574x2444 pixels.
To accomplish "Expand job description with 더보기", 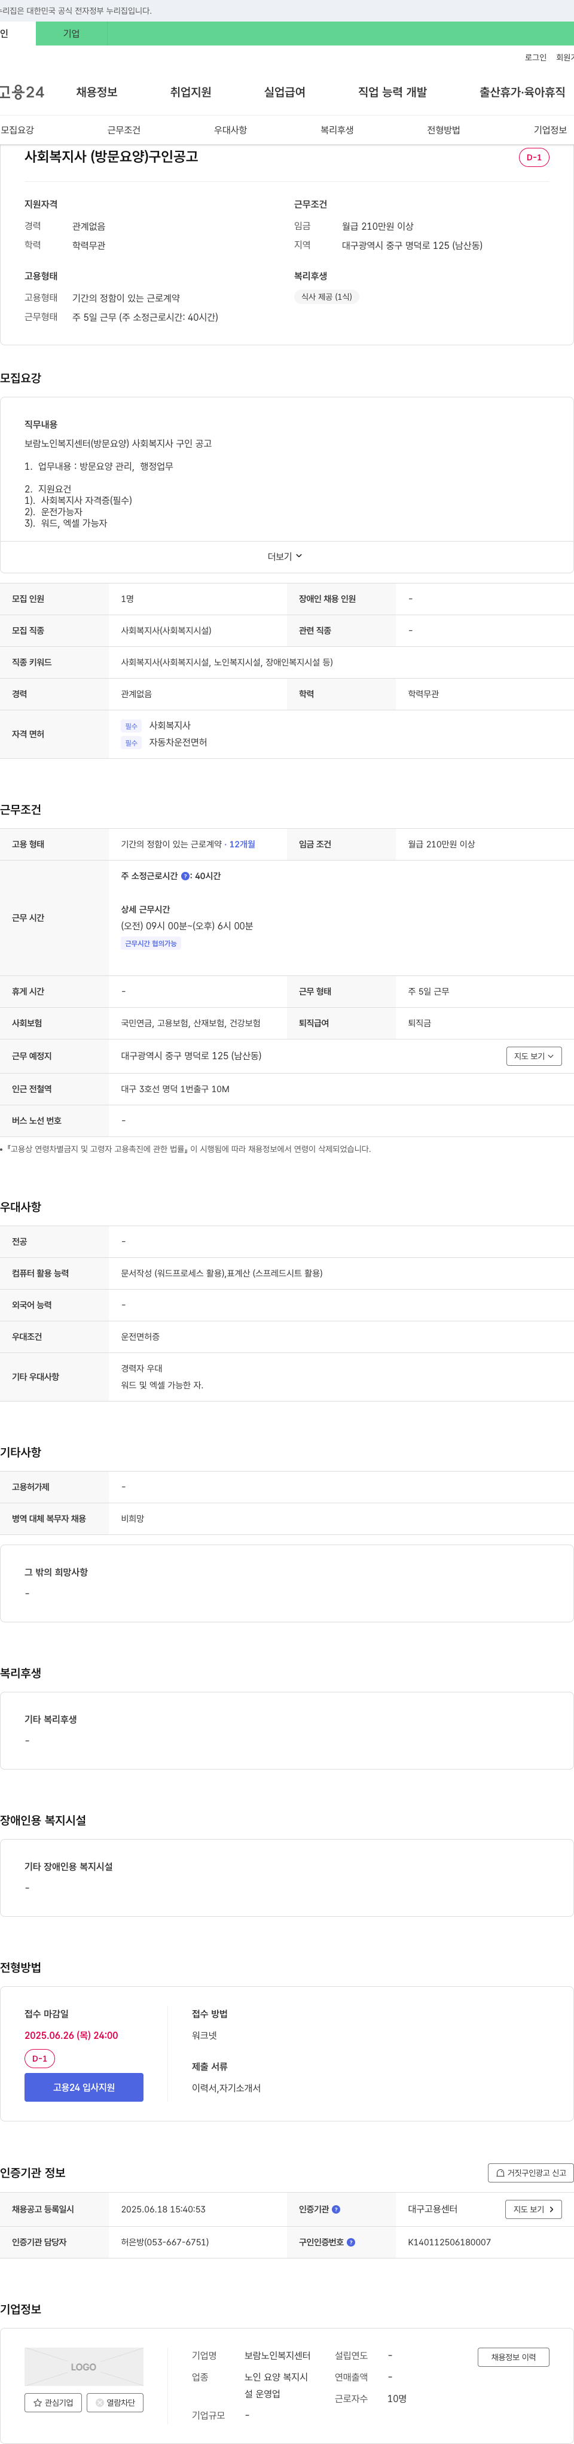I will [x=285, y=556].
